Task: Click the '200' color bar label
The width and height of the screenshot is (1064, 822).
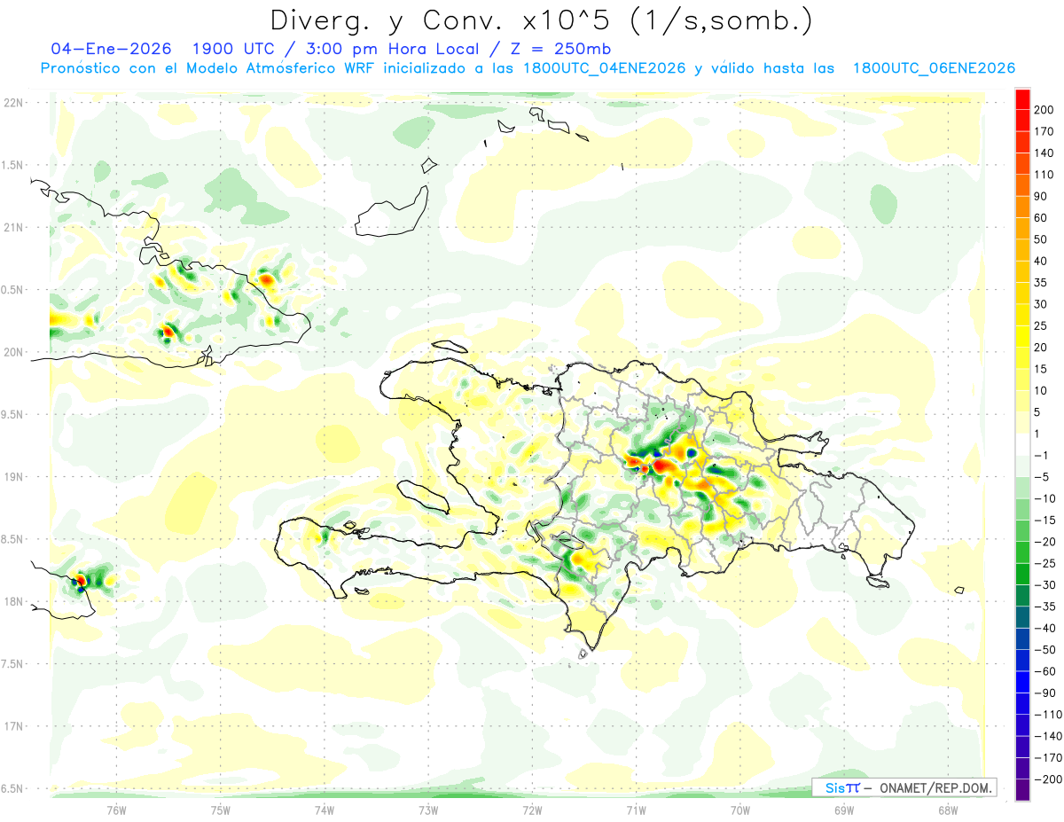Action: pos(1044,109)
